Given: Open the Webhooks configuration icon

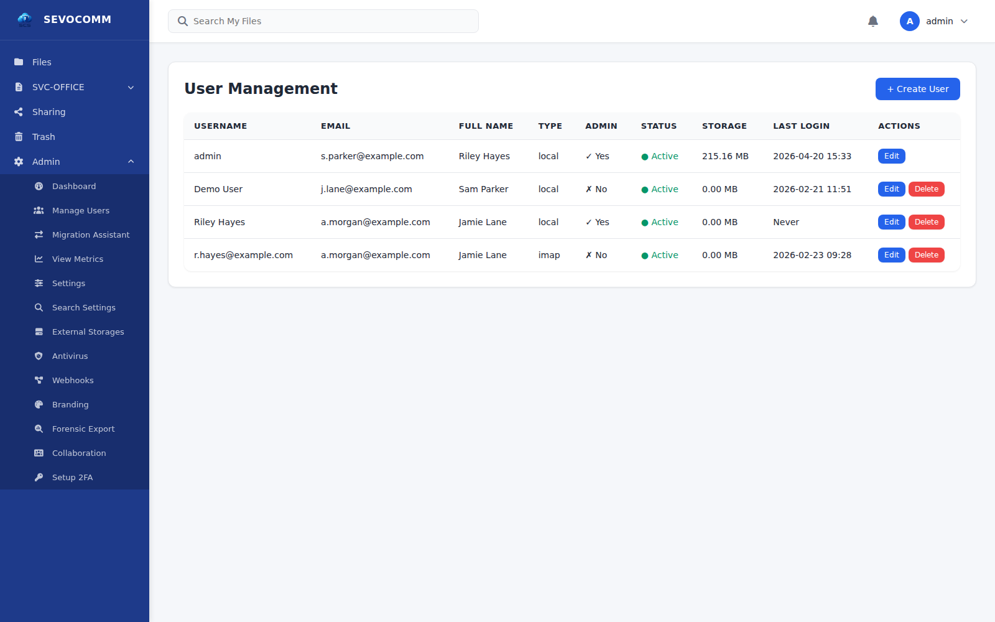Looking at the screenshot, I should coord(39,380).
